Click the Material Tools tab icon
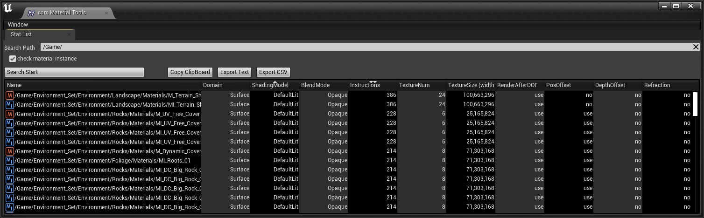This screenshot has height=218, width=704. pyautogui.click(x=32, y=13)
